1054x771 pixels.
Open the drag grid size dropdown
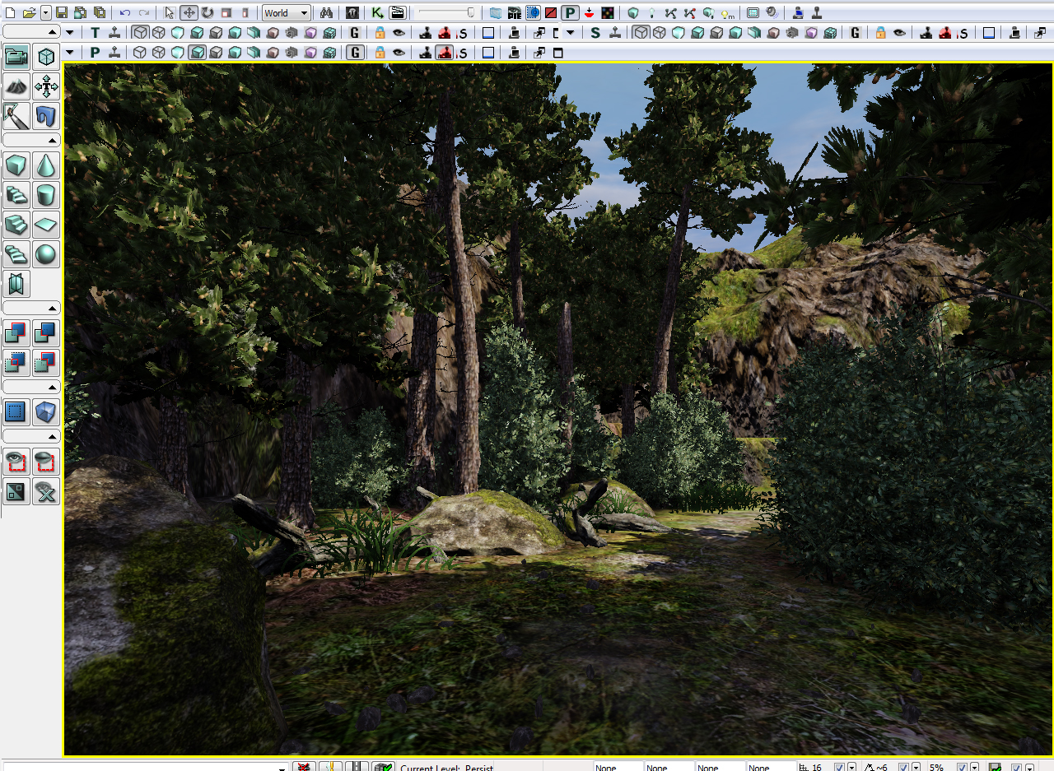pyautogui.click(x=850, y=766)
